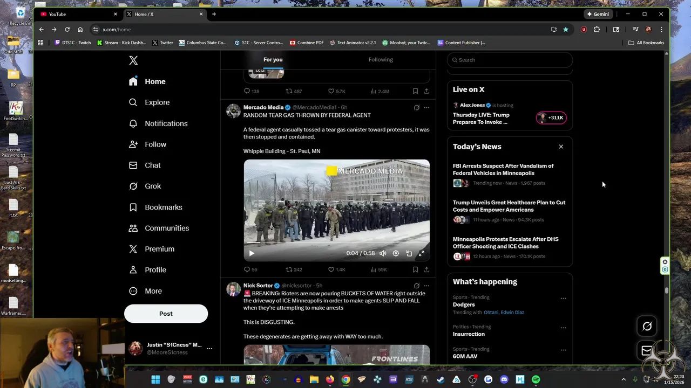Open the Home sidebar item
This screenshot has height=388, width=691.
pyautogui.click(x=147, y=81)
